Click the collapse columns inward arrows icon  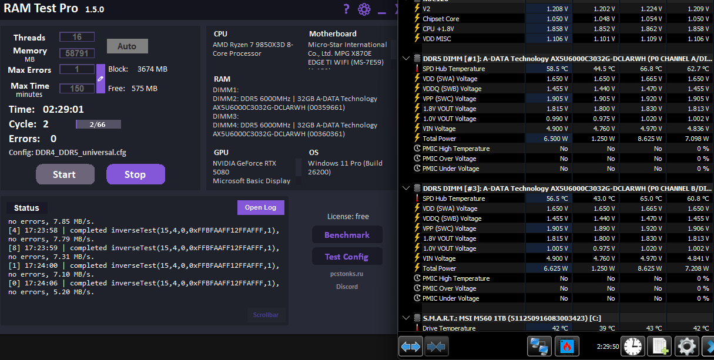click(437, 346)
